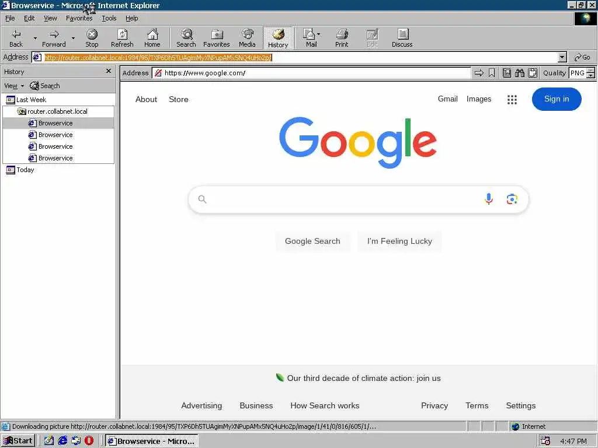Click the Back toolbar button
Image resolution: width=598 pixels, height=448 pixels.
(x=16, y=38)
